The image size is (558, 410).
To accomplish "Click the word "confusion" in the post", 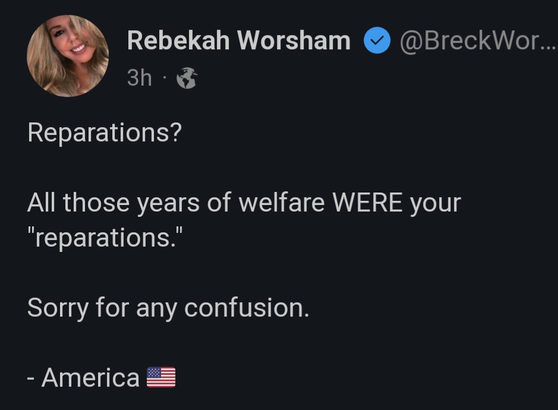I will 246,308.
